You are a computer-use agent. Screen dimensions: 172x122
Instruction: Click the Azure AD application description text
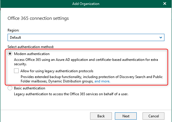tap(86, 62)
